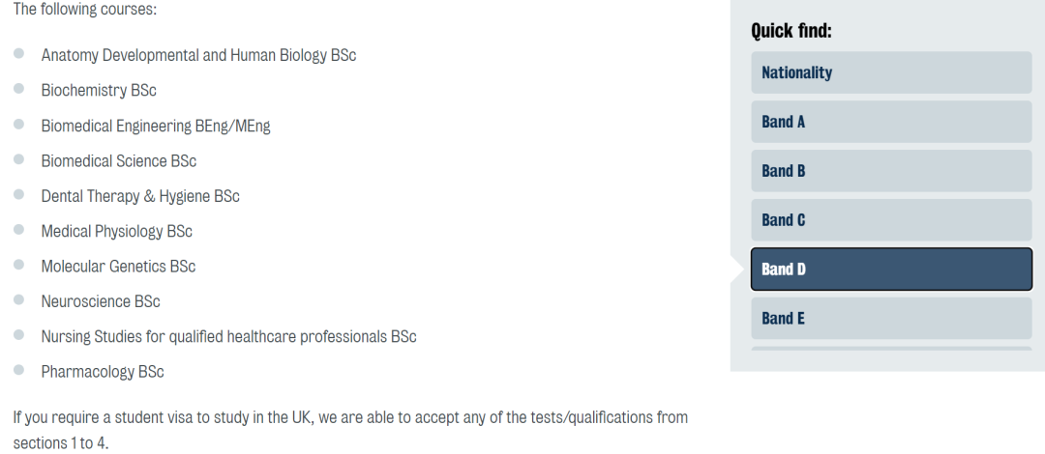Click the student visa requirement paragraph
This screenshot has width=1045, height=454.
(x=350, y=430)
